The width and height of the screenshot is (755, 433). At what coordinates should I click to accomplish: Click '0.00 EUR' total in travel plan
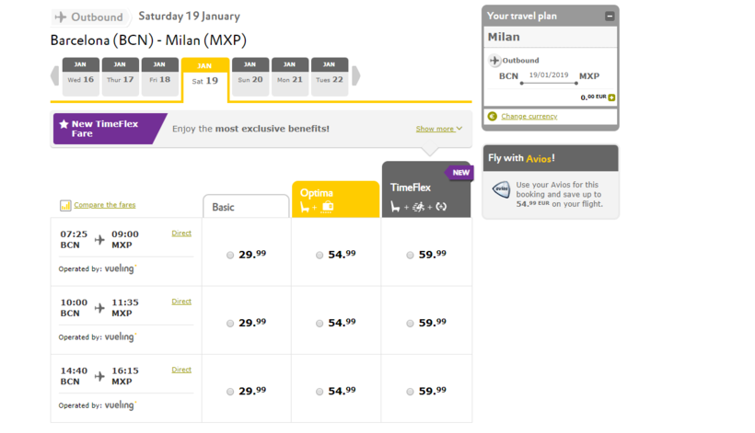(x=593, y=97)
